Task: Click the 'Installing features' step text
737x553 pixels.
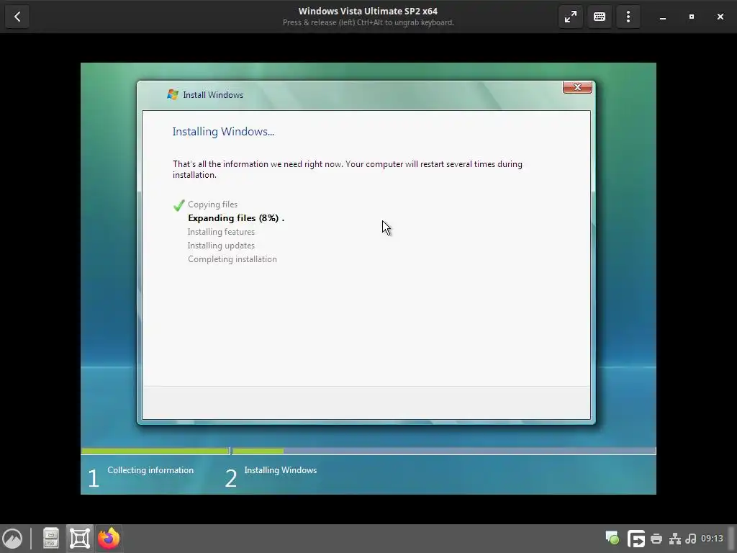Action: point(221,232)
